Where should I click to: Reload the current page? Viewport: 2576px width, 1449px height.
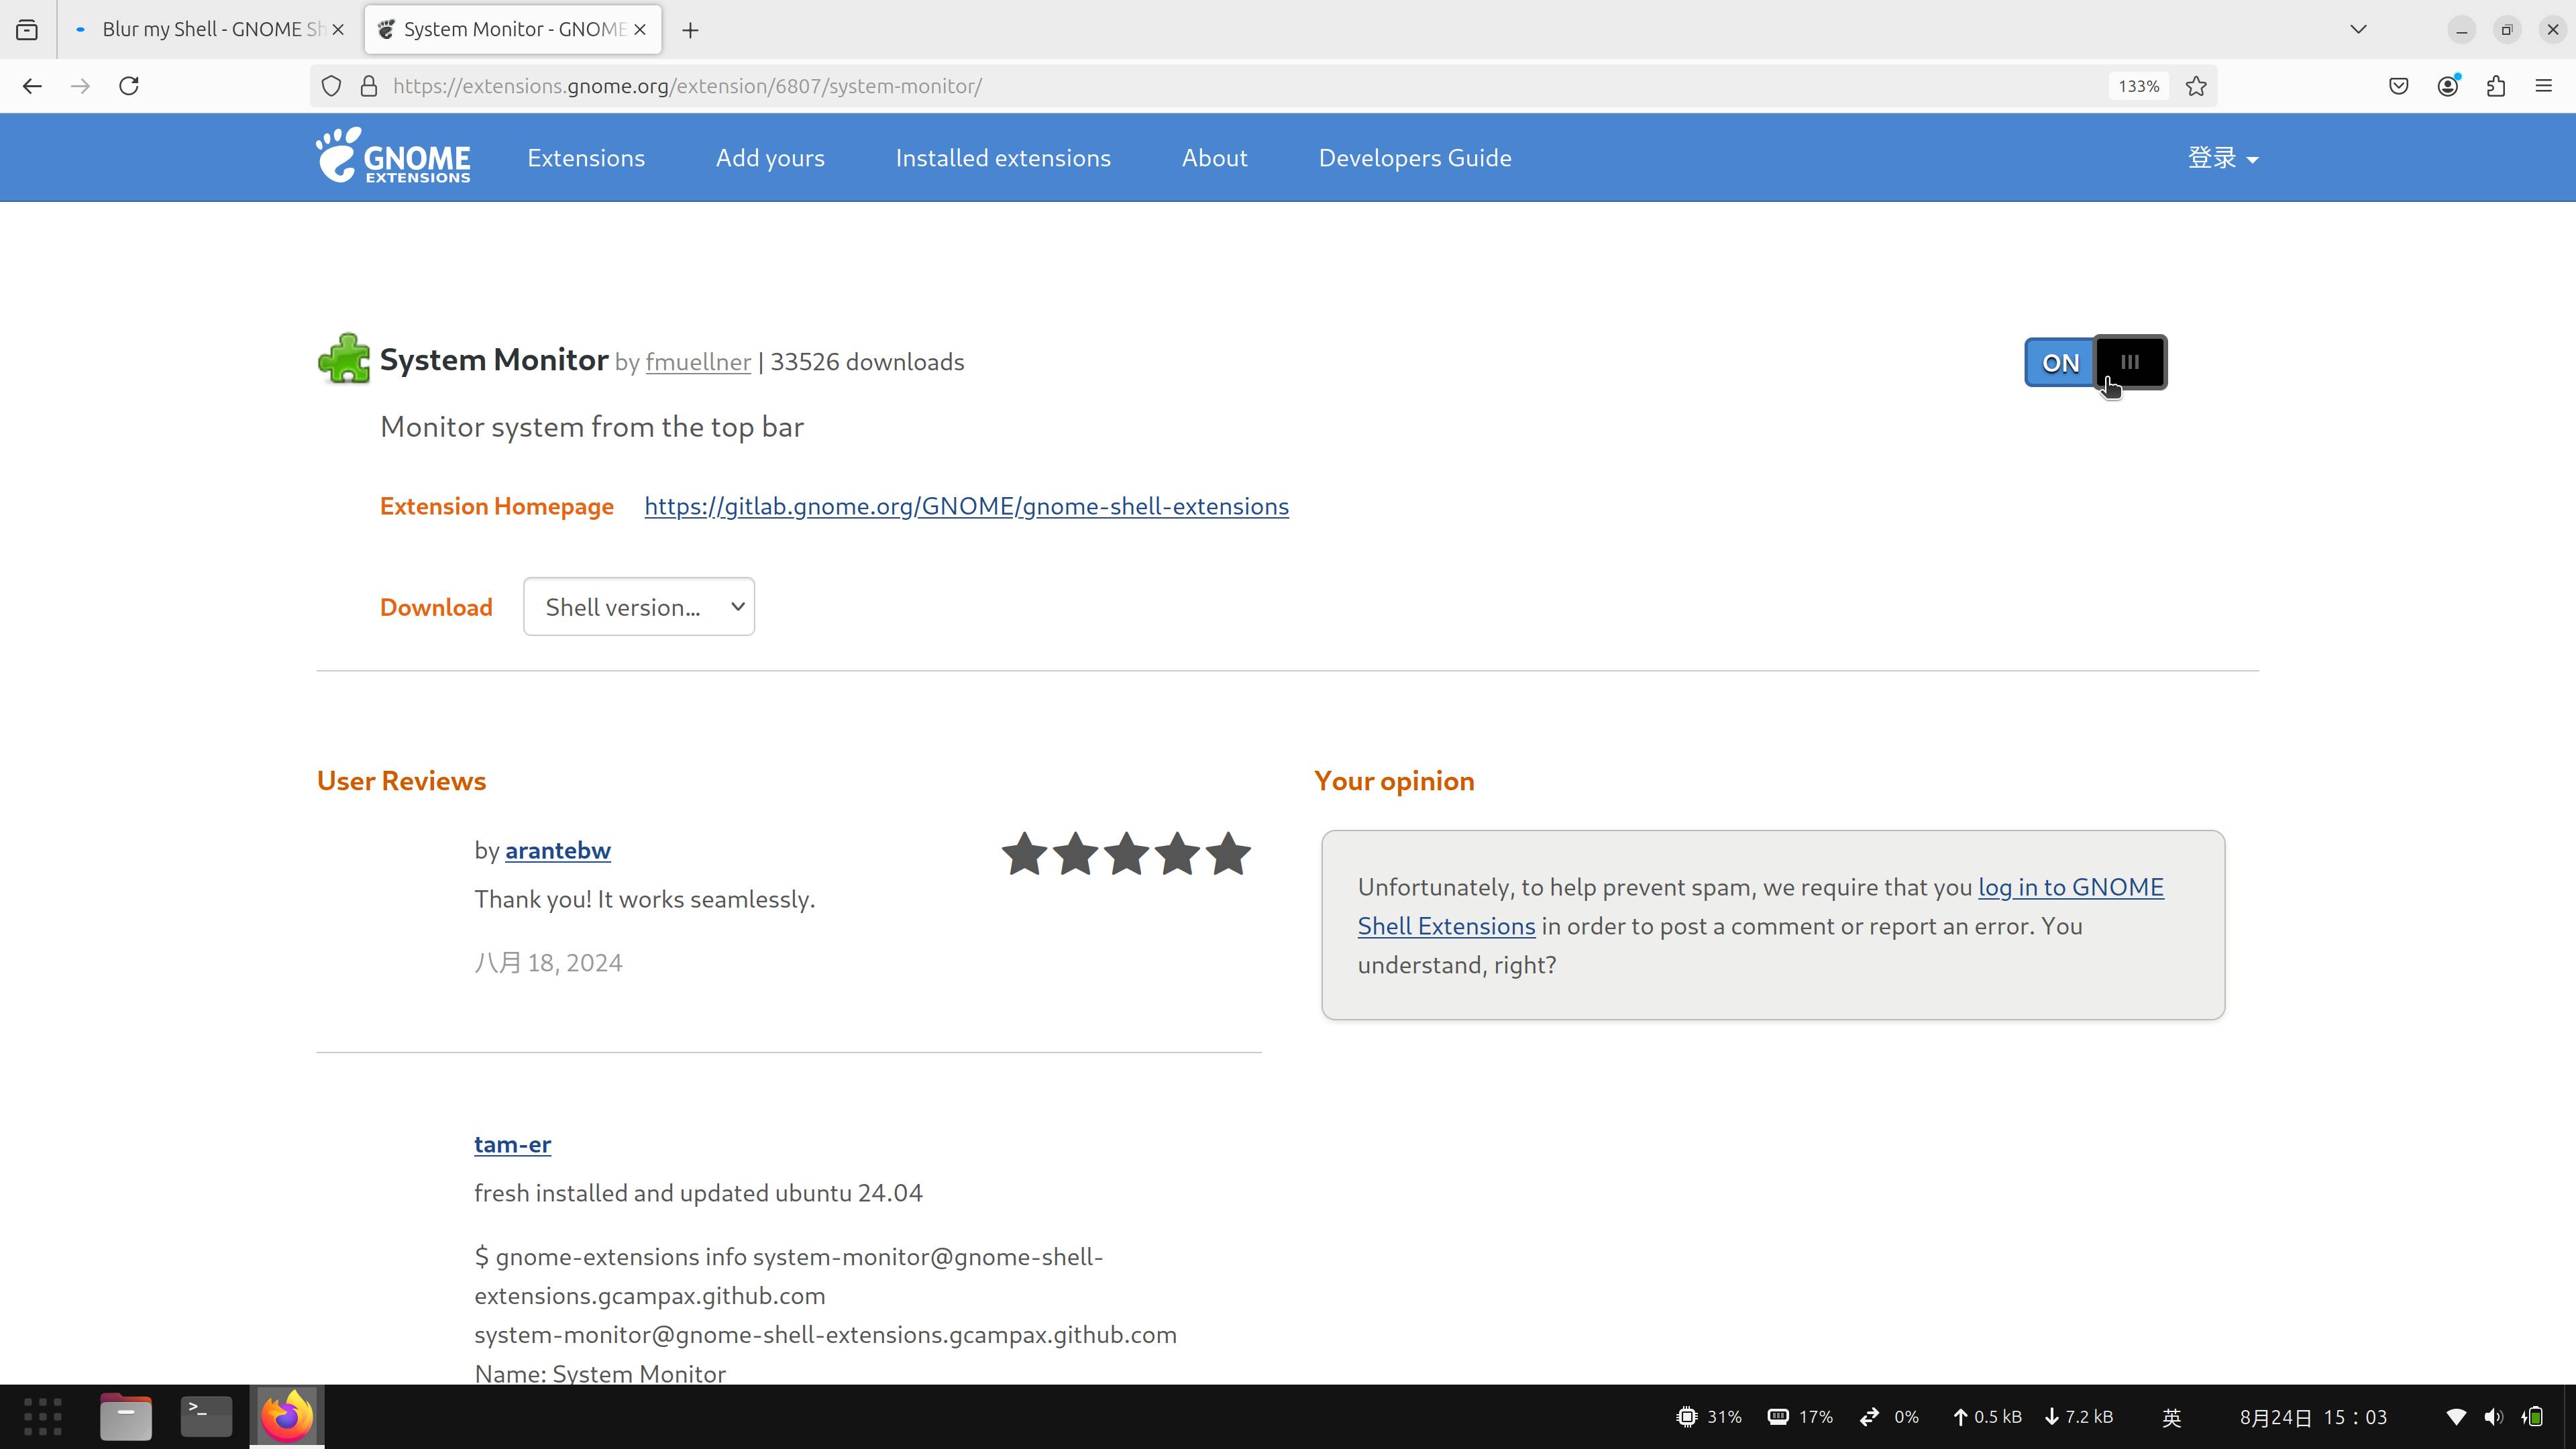point(129,86)
